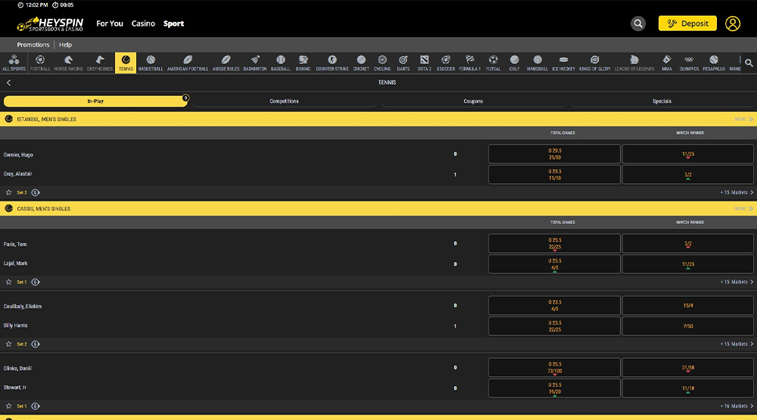Open the Promotions link
The height and width of the screenshot is (420, 757).
(33, 45)
